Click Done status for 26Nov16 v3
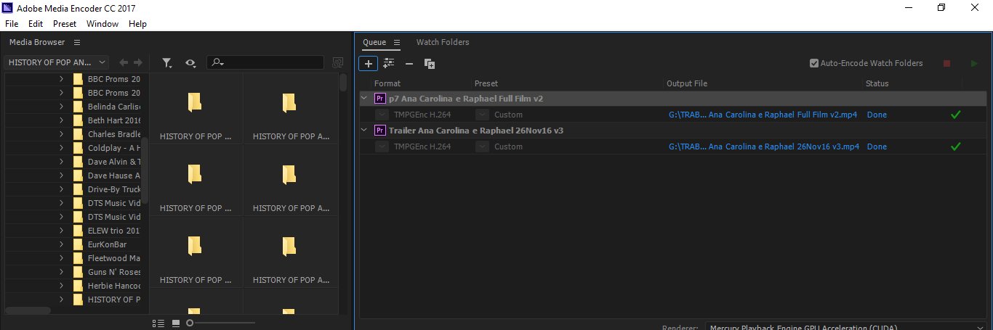993x330 pixels. click(x=877, y=147)
